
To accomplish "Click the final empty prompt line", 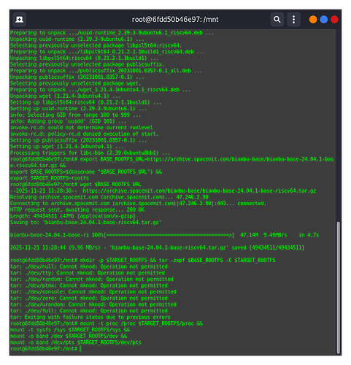I will (46, 349).
